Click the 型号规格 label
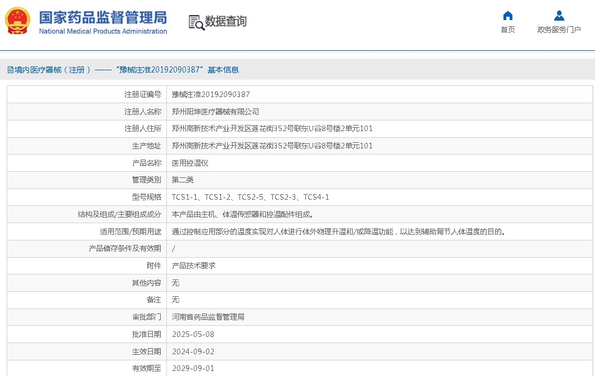 (146, 197)
